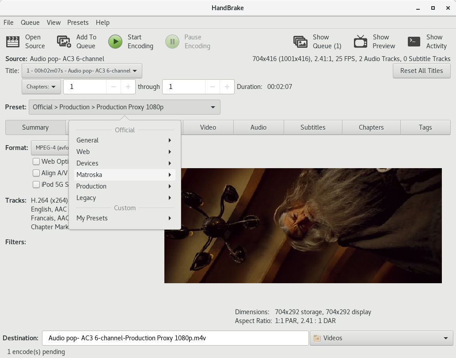Collapse the Preset dropdown
Screen dimensions: 456x358
(x=125, y=107)
